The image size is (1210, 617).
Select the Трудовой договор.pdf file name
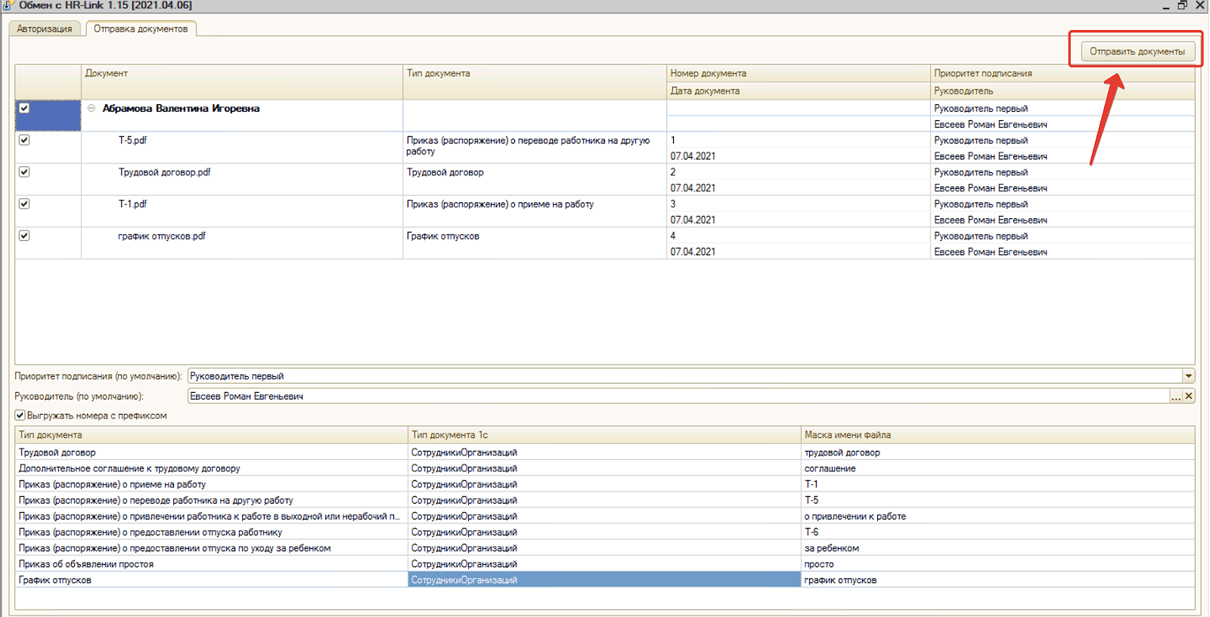[x=164, y=172]
